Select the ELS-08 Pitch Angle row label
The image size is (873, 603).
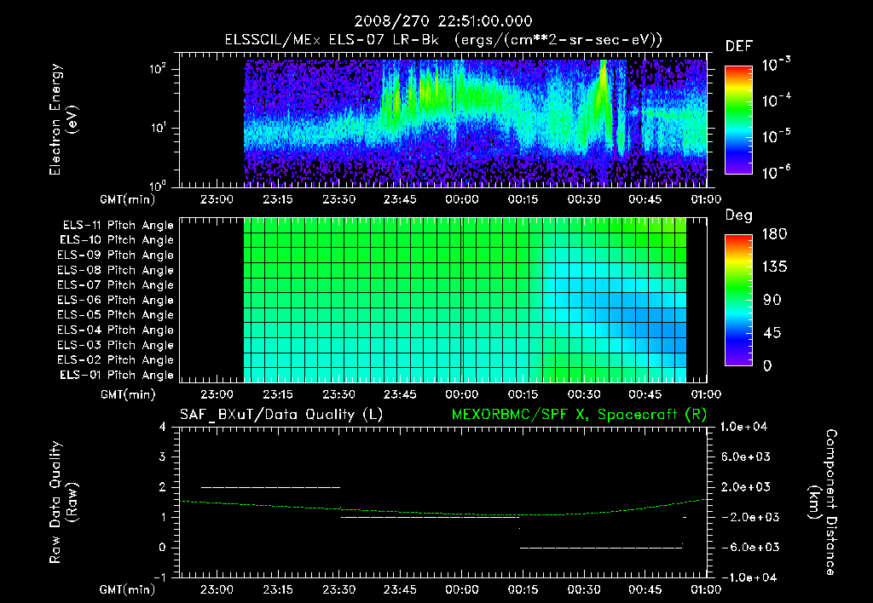(115, 270)
